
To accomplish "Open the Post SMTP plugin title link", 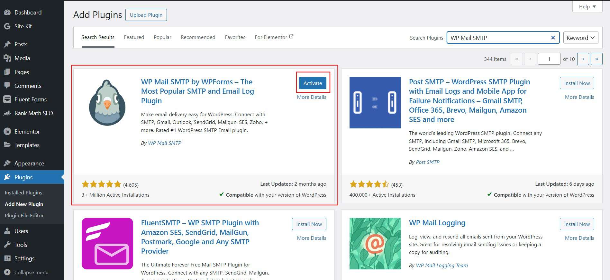I will (469, 101).
